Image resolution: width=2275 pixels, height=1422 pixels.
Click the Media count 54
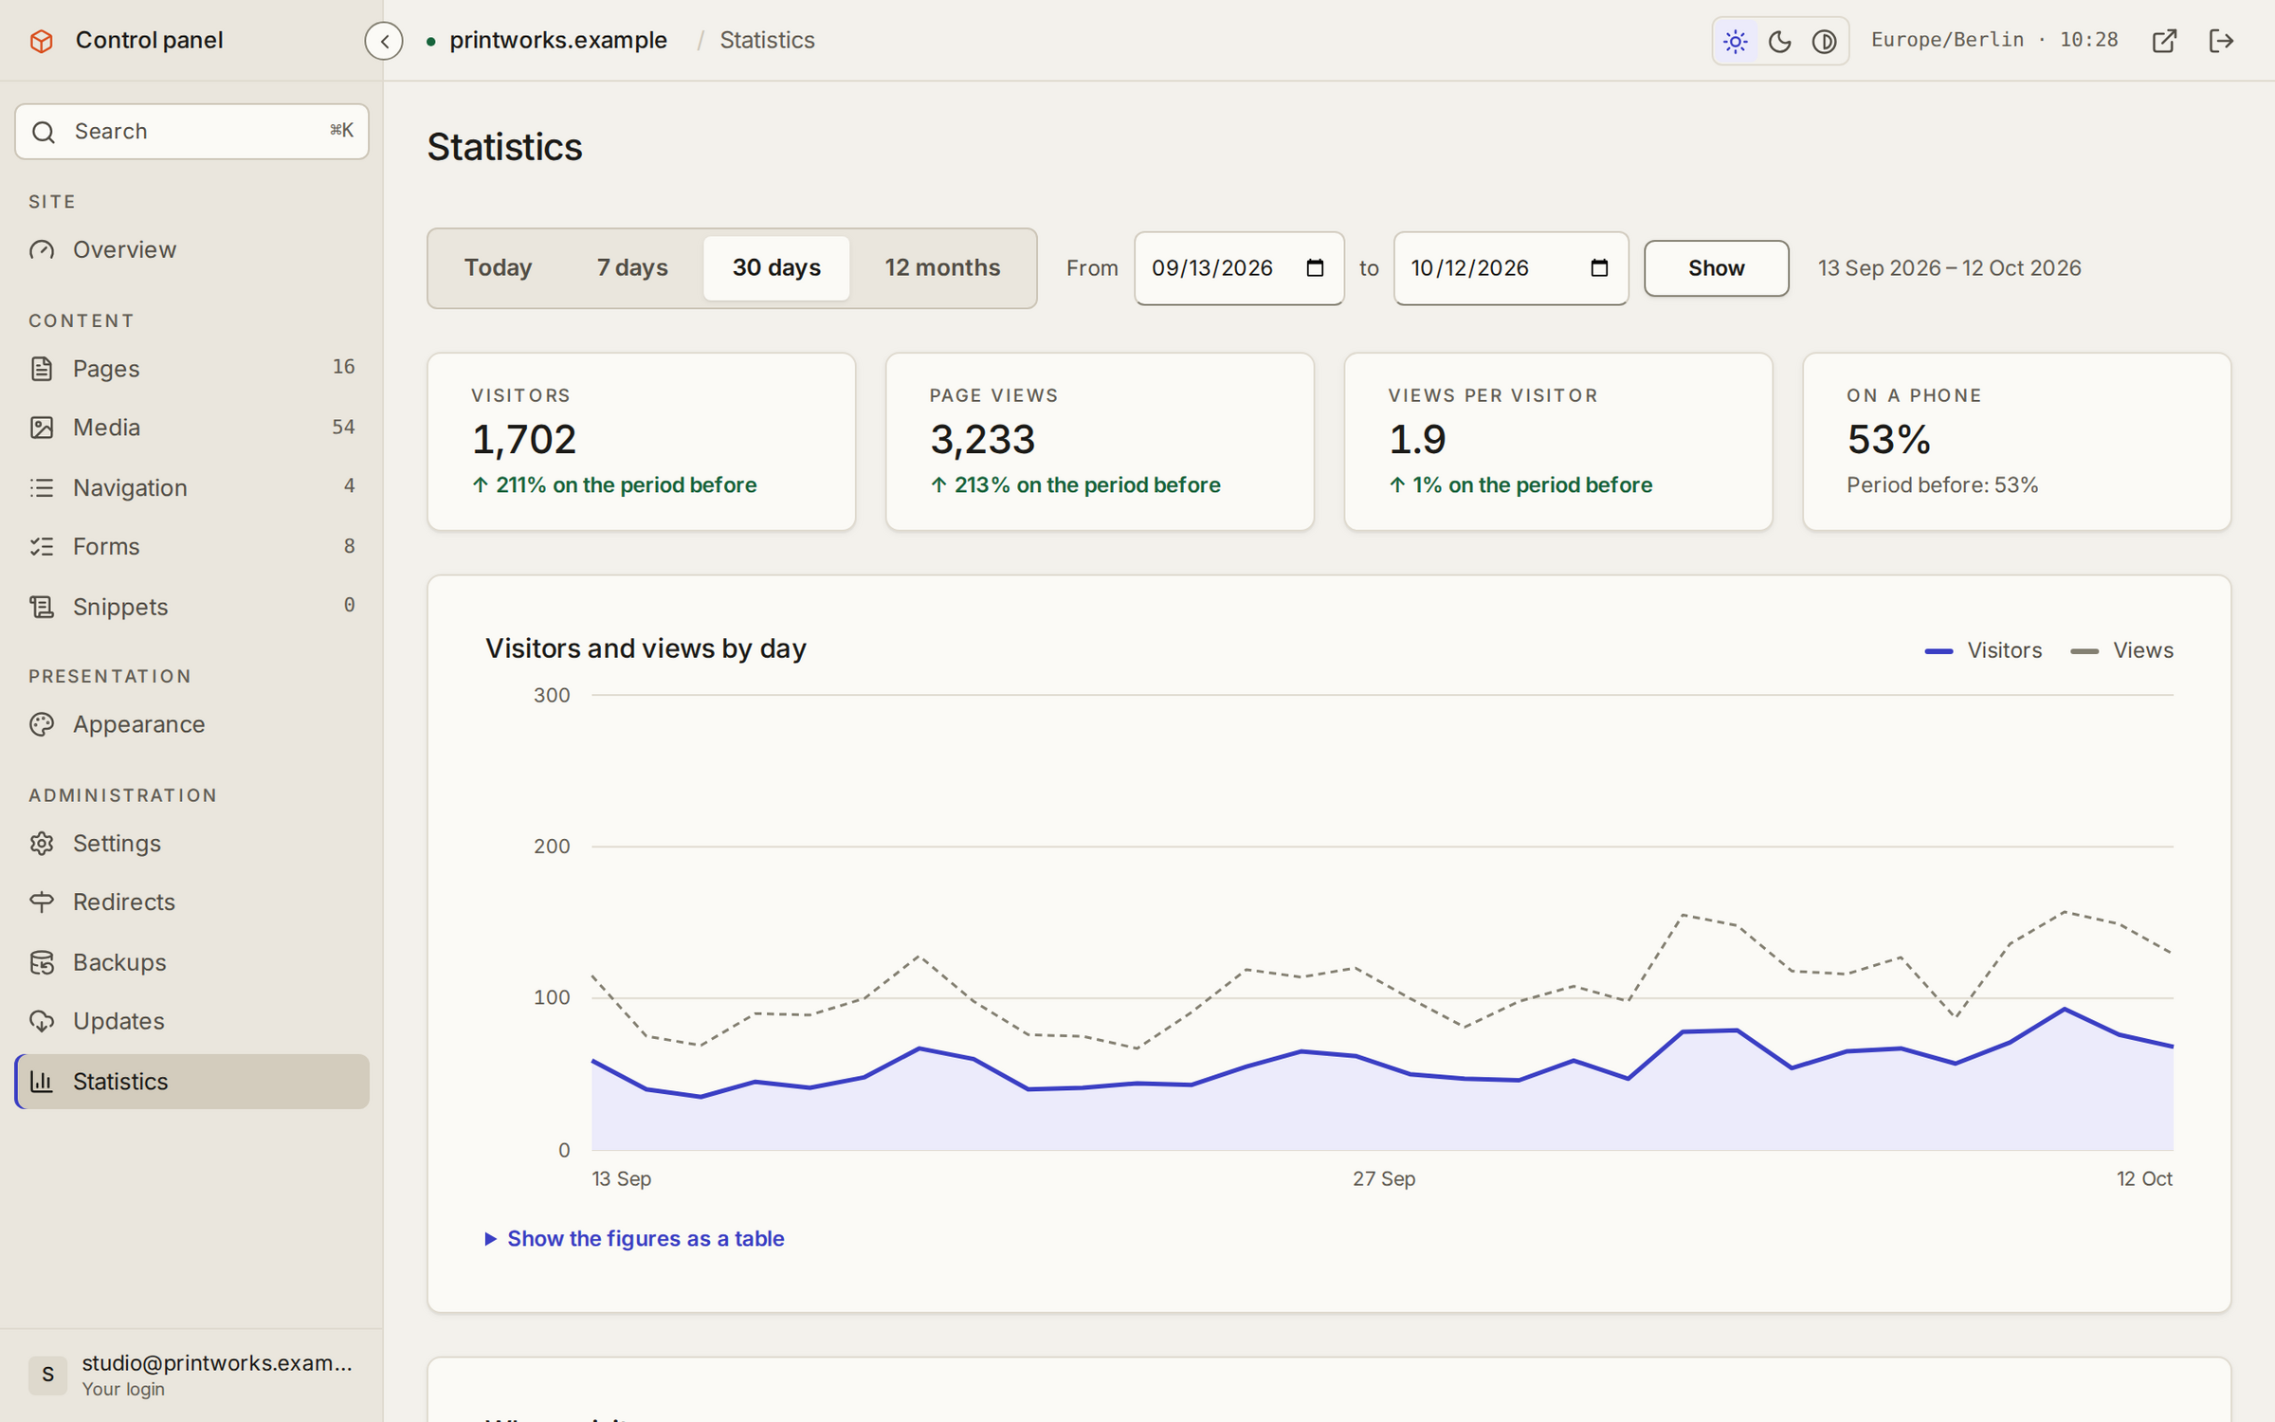[343, 428]
